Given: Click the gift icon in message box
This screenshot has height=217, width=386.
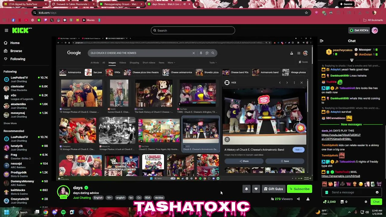Looking at the screenshot, I should coord(327,192).
